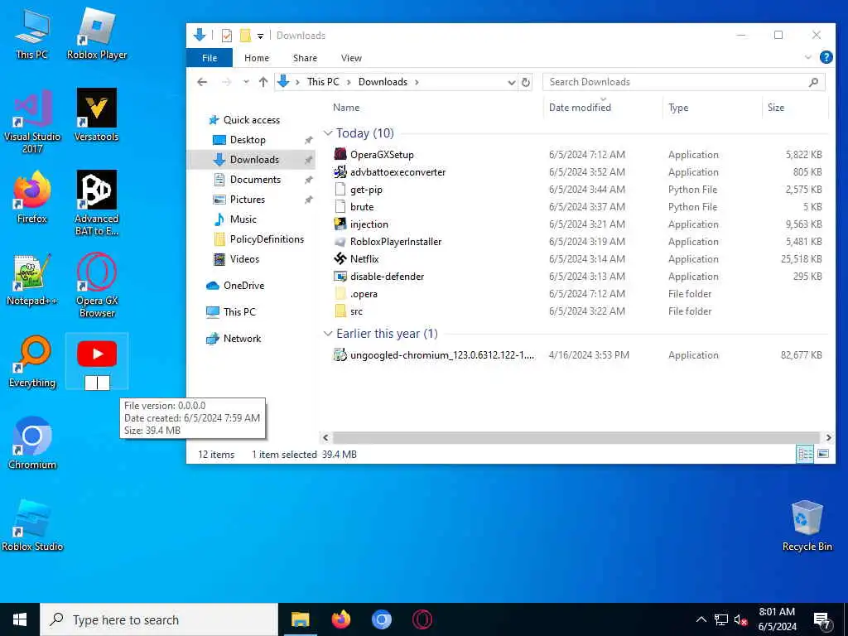Open Opera GX from the taskbar

click(422, 619)
